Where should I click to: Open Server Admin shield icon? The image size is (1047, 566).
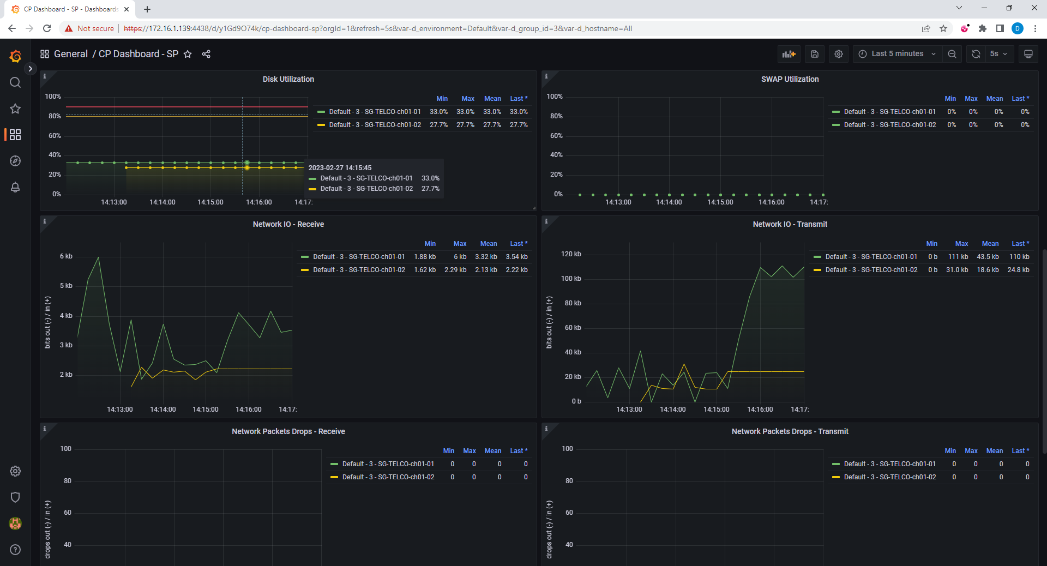point(15,497)
